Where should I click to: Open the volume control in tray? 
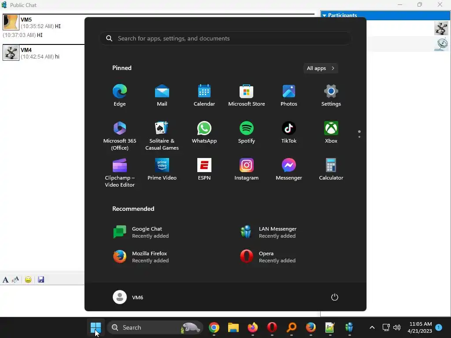click(x=397, y=327)
